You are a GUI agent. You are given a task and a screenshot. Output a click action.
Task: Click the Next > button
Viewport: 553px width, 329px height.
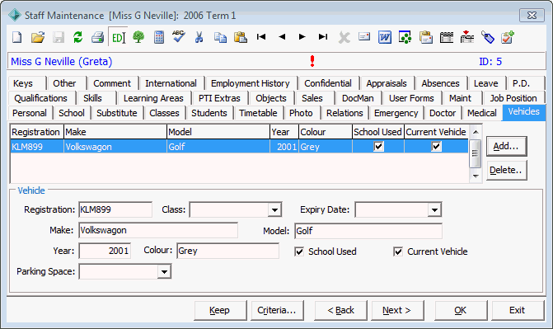point(397,310)
